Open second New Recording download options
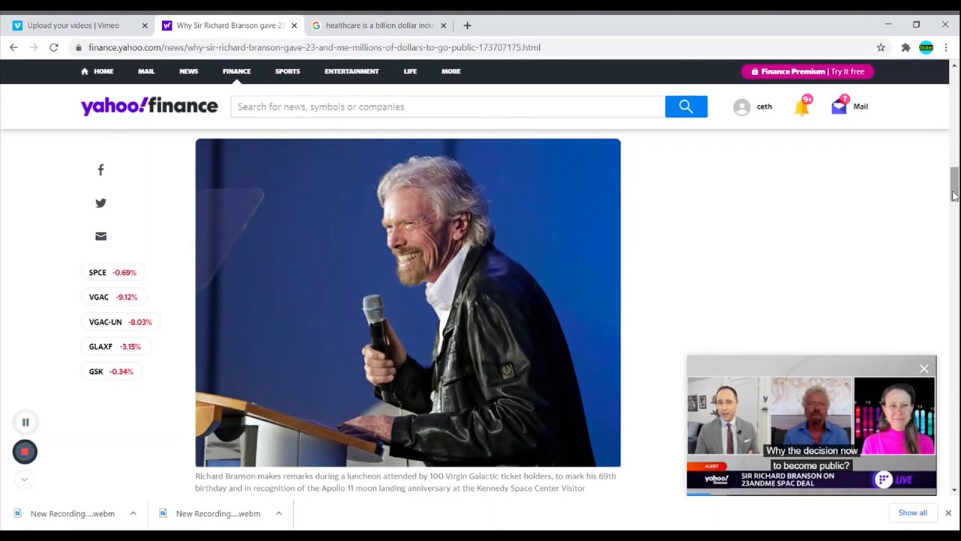The image size is (961, 541). click(x=279, y=514)
